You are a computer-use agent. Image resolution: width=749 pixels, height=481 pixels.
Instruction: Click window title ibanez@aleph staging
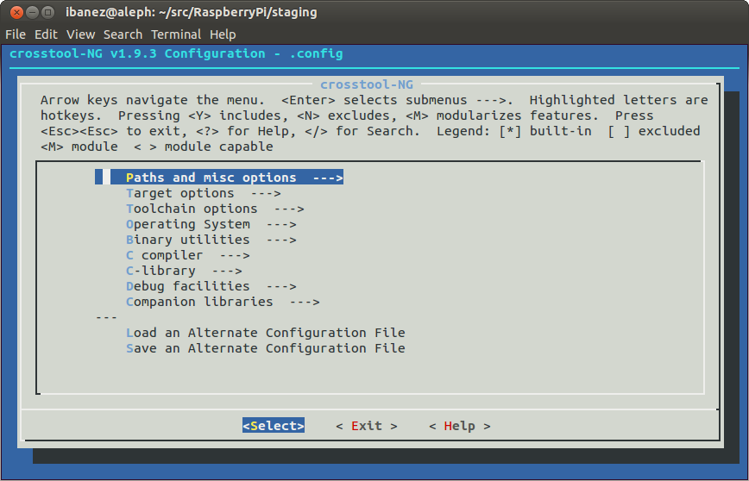tap(191, 12)
